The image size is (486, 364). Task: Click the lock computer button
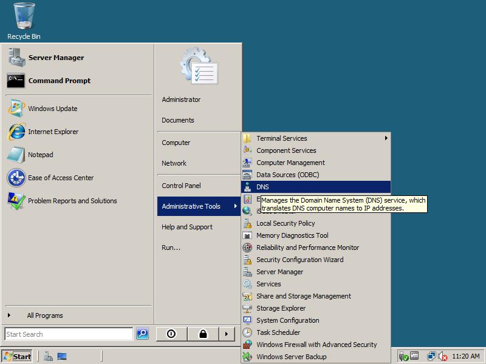point(203,334)
